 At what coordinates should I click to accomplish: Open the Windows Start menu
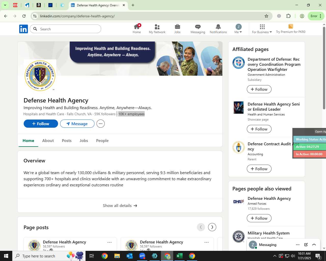tap(6, 256)
